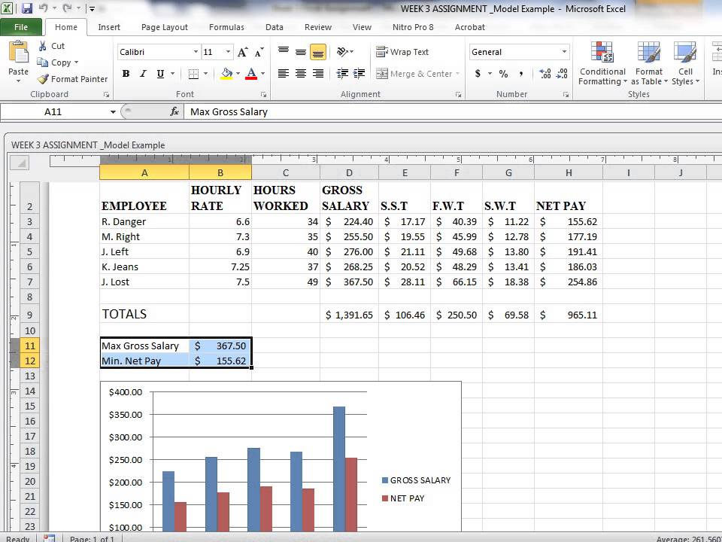The width and height of the screenshot is (722, 542).
Task: Toggle Wrap Text
Action: [402, 52]
